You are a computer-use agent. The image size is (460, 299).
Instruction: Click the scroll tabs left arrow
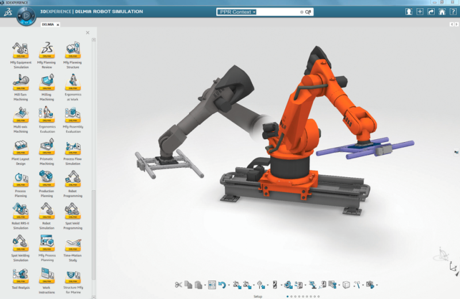[451, 24]
